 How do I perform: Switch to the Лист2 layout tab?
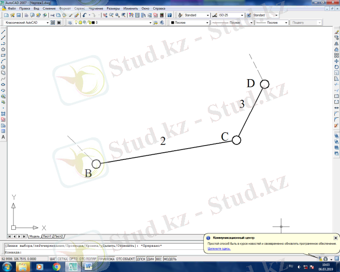pos(59,236)
